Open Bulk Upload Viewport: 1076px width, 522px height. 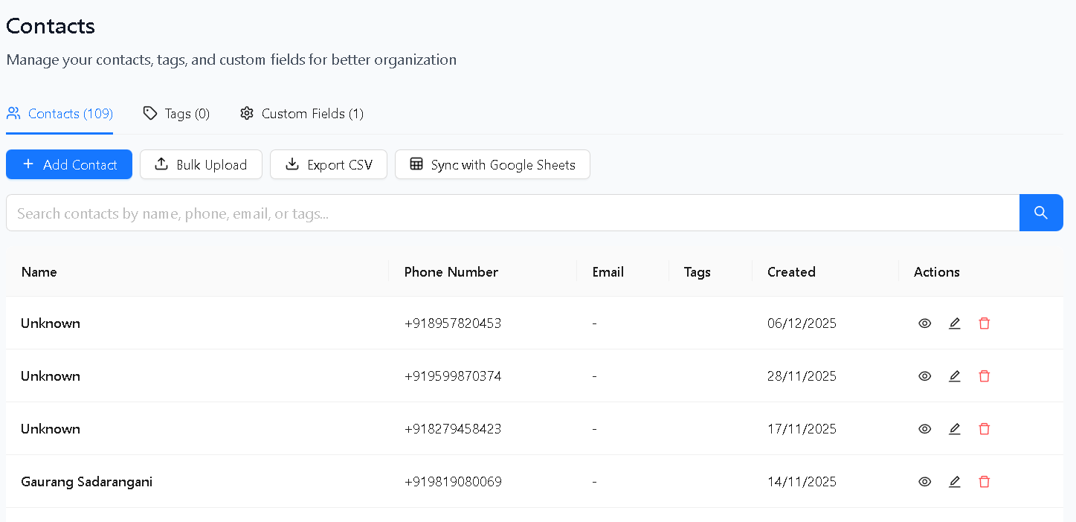[x=201, y=164]
